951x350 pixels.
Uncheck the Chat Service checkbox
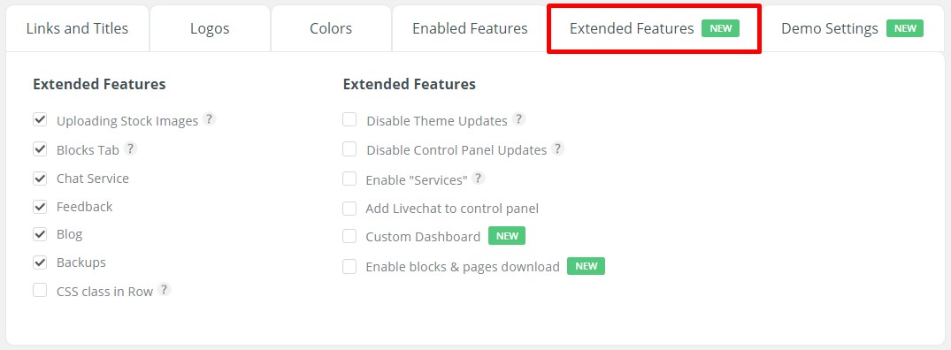click(x=40, y=178)
